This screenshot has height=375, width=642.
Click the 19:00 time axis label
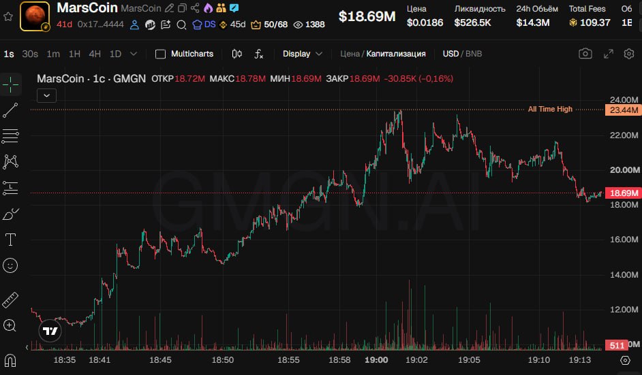(376, 360)
